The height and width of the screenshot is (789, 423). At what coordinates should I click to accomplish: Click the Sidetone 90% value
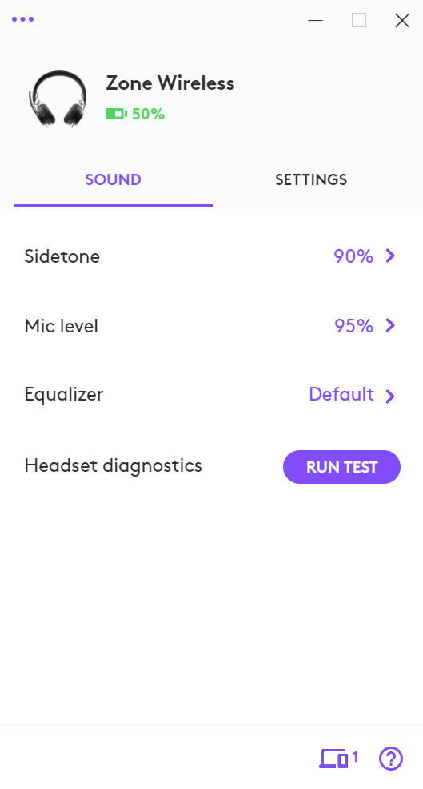353,256
